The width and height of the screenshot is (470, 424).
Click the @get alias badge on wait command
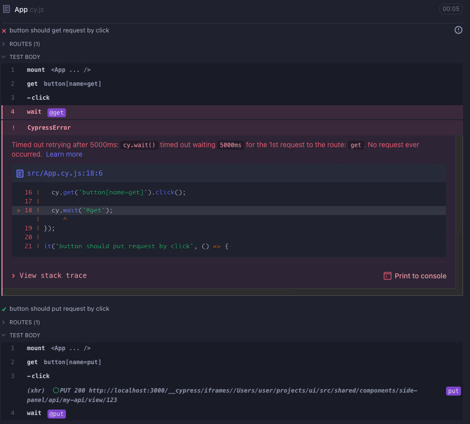tap(56, 112)
